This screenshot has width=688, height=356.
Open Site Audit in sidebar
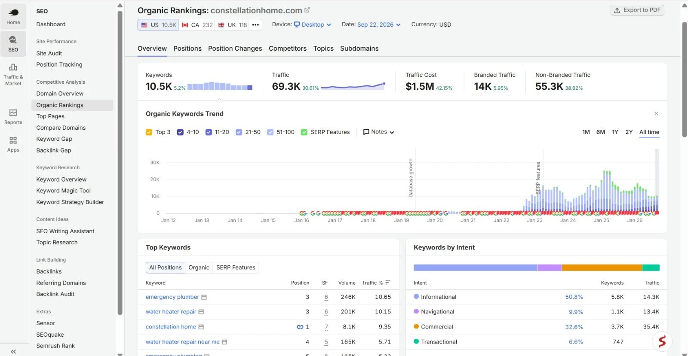point(49,53)
